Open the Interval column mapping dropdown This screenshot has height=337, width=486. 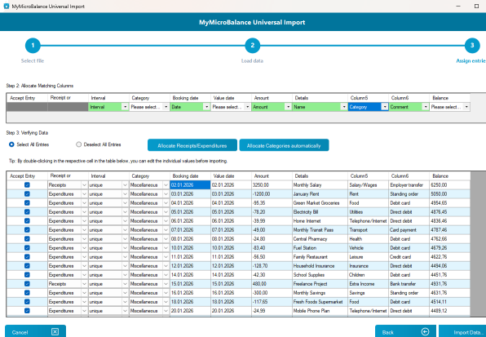tap(125, 107)
